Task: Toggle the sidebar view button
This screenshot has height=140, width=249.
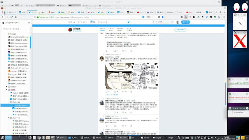Action: (x=186, y=17)
